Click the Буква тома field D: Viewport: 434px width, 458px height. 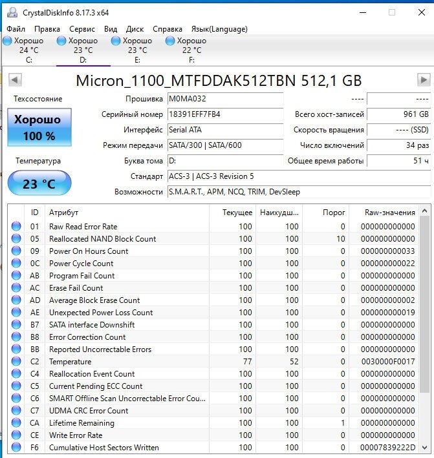[x=225, y=161]
